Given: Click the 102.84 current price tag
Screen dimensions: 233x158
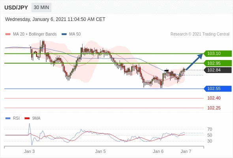Looking at the screenshot, I should tap(217, 70).
